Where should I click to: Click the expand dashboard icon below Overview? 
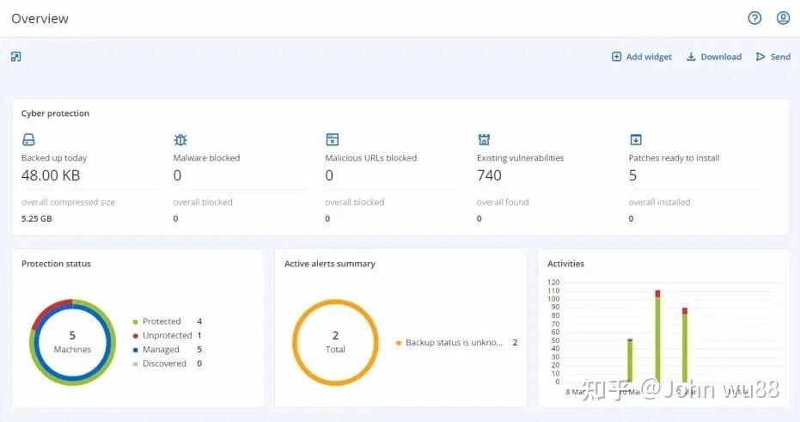[x=15, y=57]
